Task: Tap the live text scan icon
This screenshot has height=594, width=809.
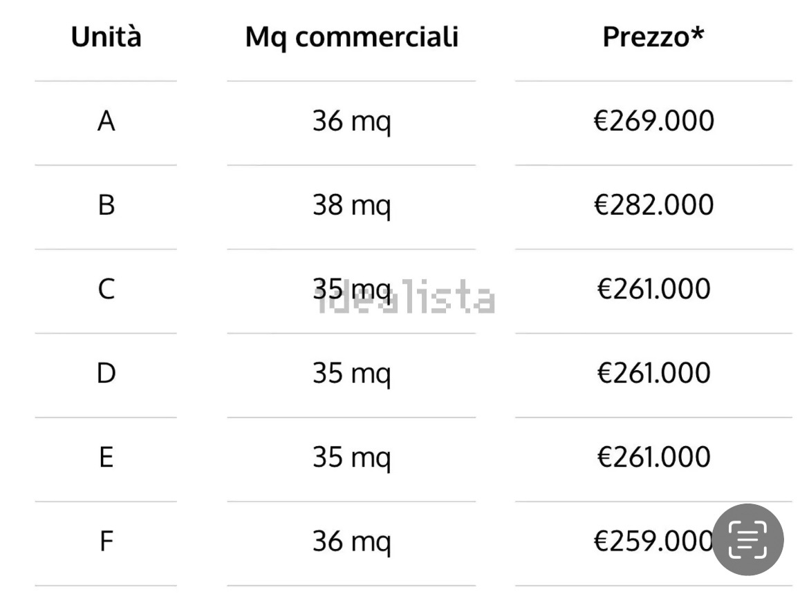Action: [747, 539]
